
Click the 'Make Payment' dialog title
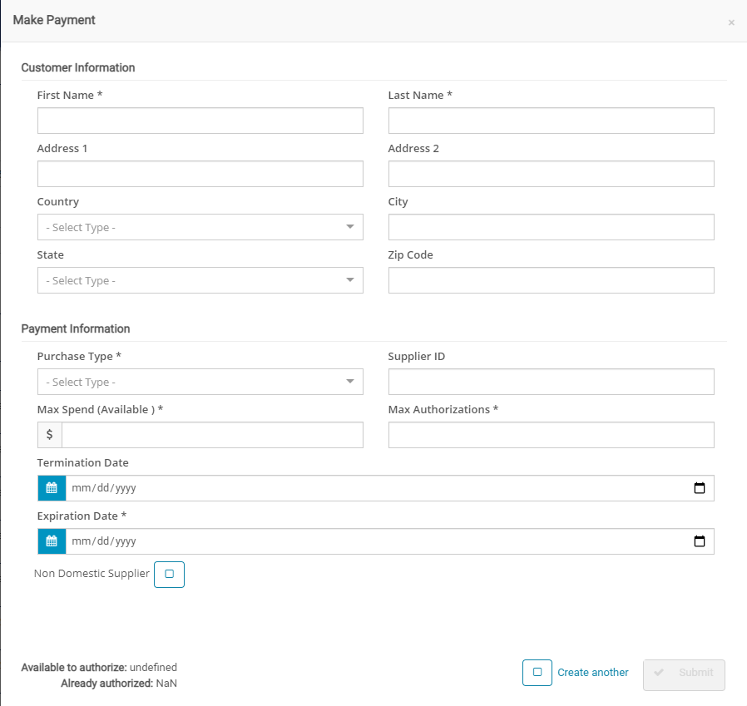click(x=54, y=20)
